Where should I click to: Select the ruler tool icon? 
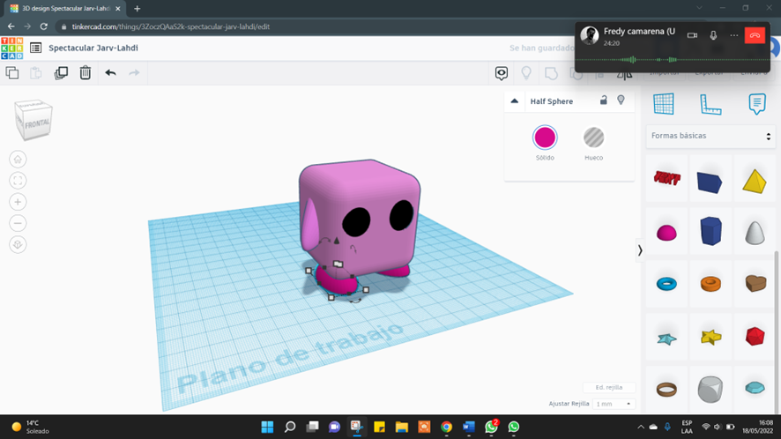click(710, 104)
